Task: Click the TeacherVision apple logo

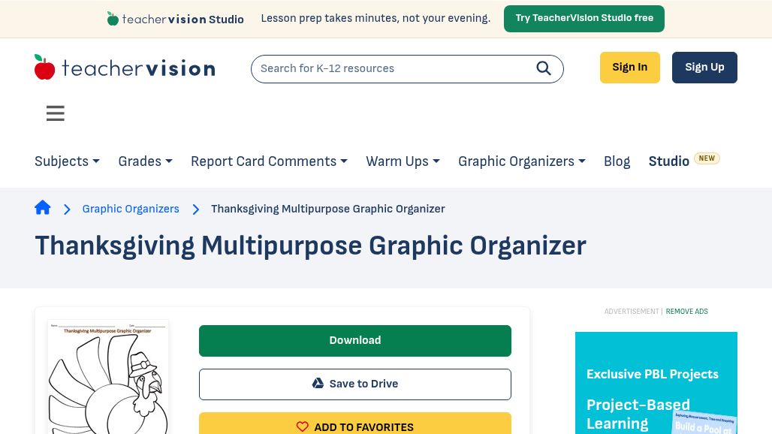Action: click(x=125, y=68)
